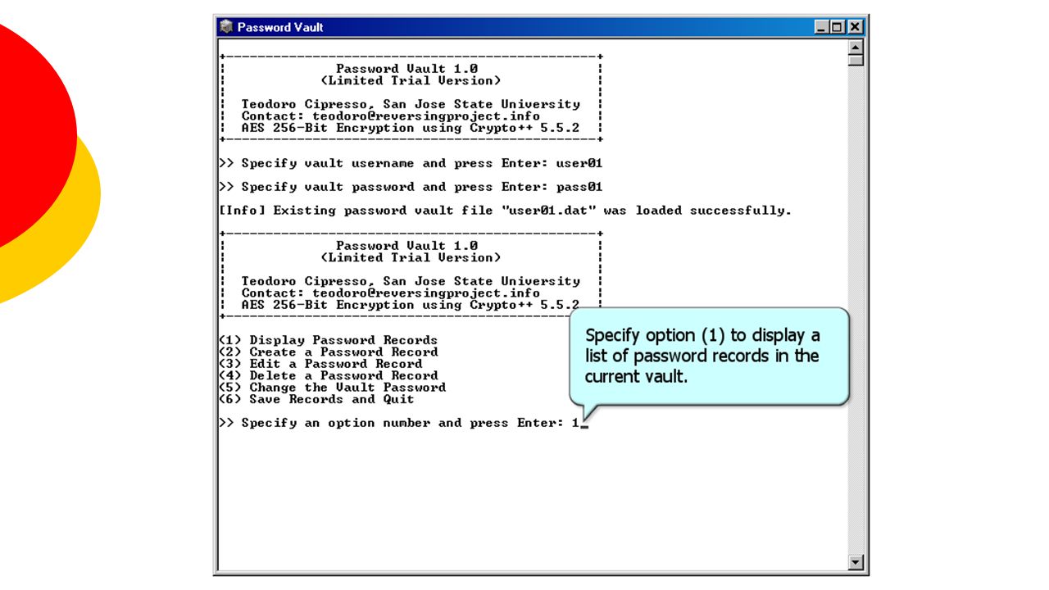Screen dimensions: 1049x590
Task: Click the "[Info] Existing password vault file" message
Action: point(505,211)
